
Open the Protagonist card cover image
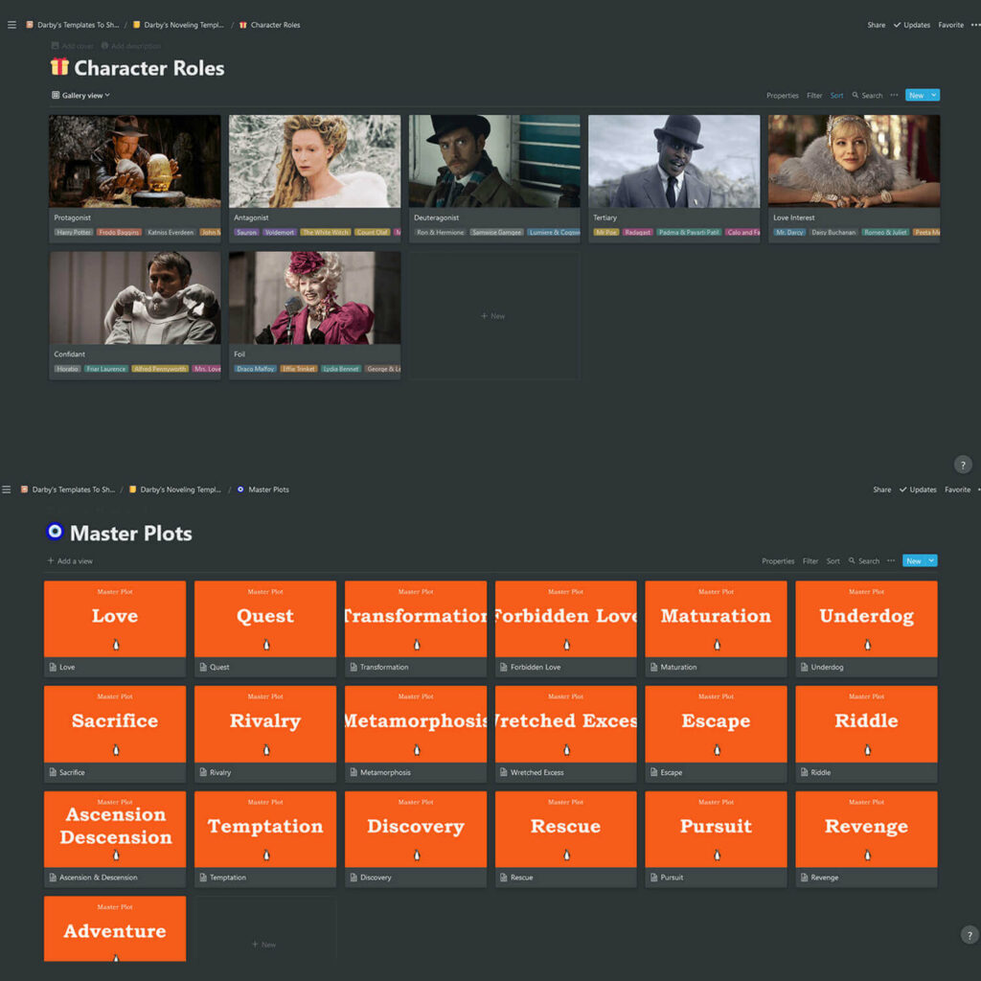(x=134, y=161)
